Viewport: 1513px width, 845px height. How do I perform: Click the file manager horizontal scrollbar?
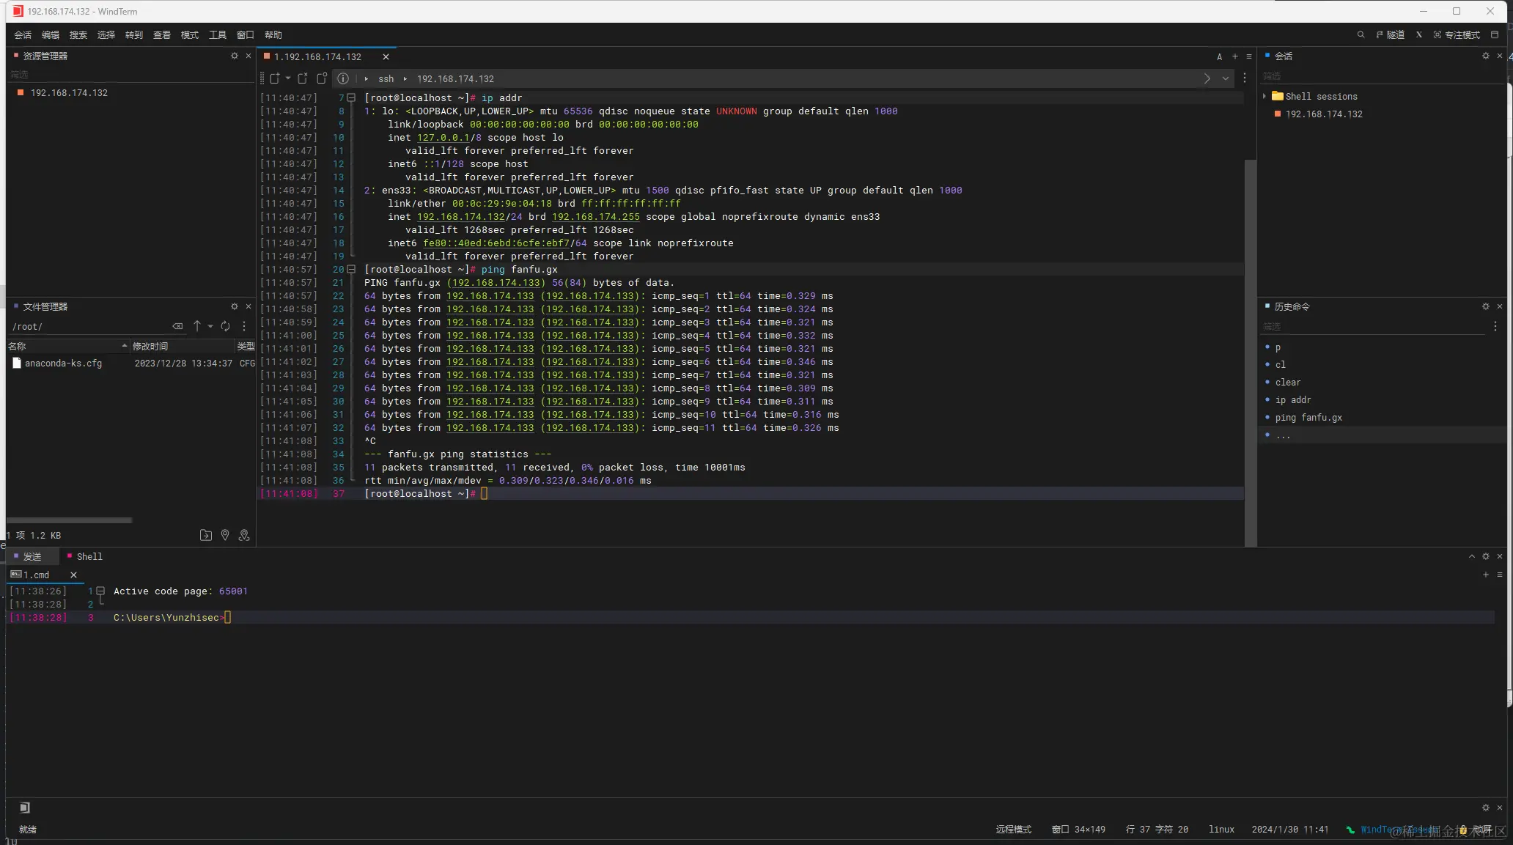70,520
